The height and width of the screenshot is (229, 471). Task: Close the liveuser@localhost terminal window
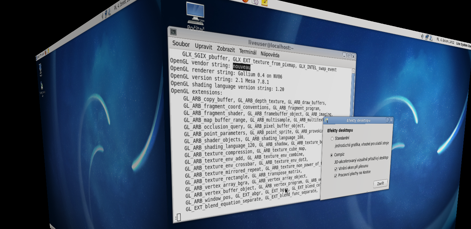(353, 57)
